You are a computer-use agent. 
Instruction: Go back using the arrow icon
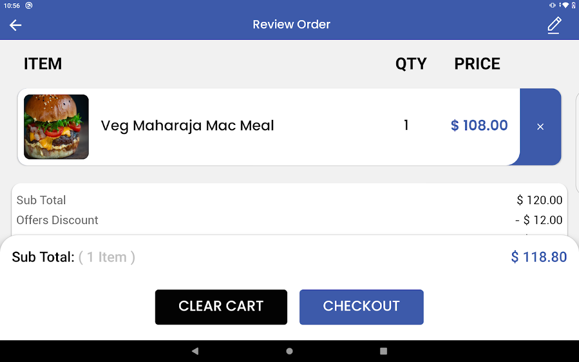[15, 25]
